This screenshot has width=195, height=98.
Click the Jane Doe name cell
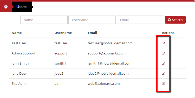tap(18, 74)
